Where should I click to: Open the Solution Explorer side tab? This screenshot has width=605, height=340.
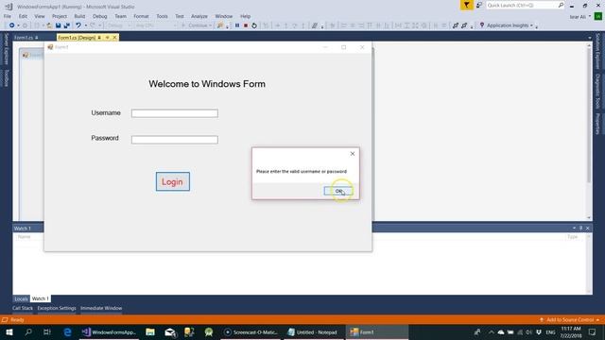(597, 51)
